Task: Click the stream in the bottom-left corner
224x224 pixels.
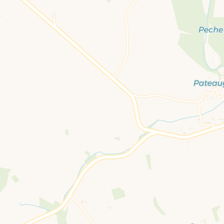Action: pyautogui.click(x=34, y=206)
